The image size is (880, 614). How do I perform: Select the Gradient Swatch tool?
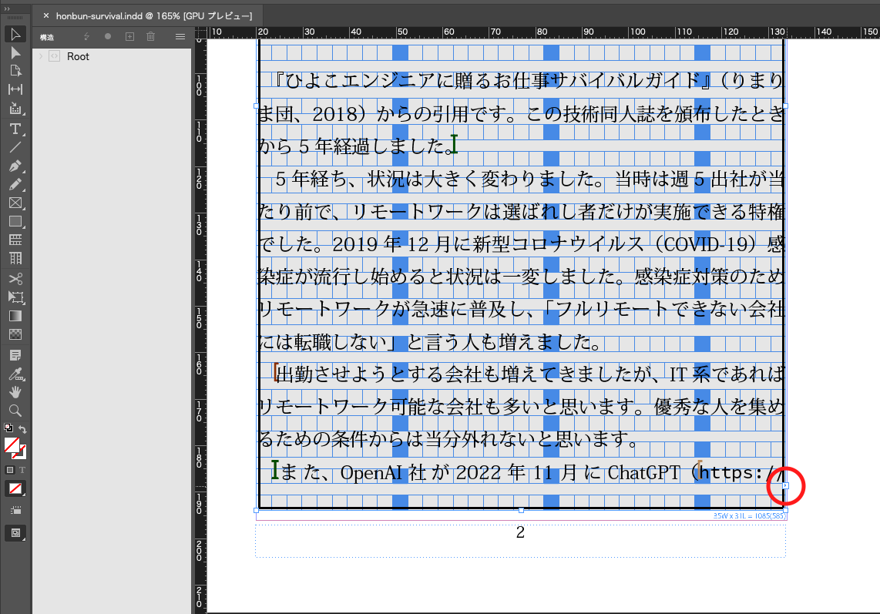click(x=15, y=316)
